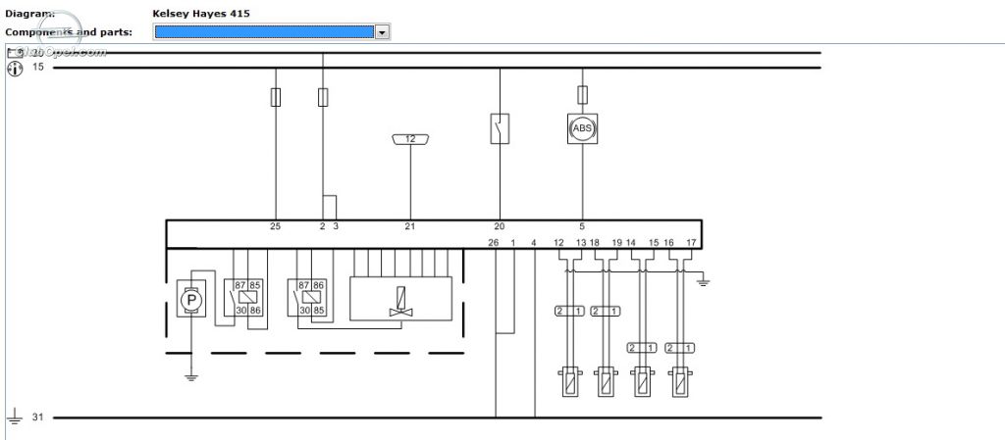Click the fuse above the ABS lamp
The image size is (1005, 440).
[x=582, y=95]
